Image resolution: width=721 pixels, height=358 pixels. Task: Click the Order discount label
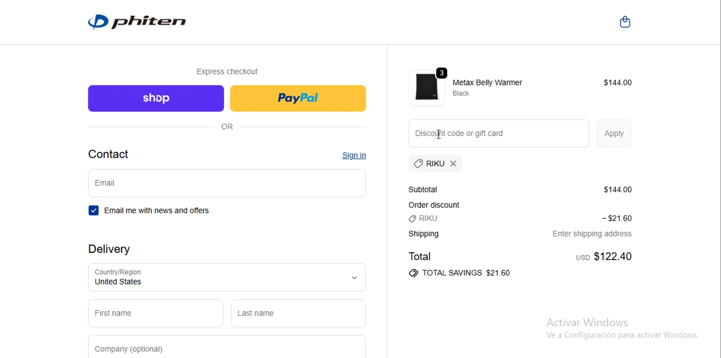(434, 205)
